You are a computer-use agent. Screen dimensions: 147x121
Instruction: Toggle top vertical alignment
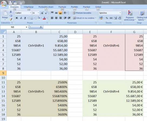[52, 13]
